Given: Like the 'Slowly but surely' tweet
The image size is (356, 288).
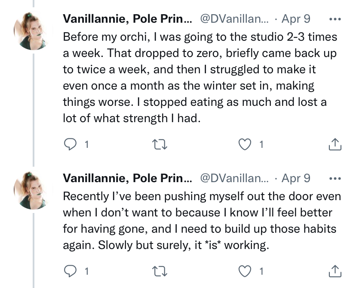Looking at the screenshot, I should [246, 271].
